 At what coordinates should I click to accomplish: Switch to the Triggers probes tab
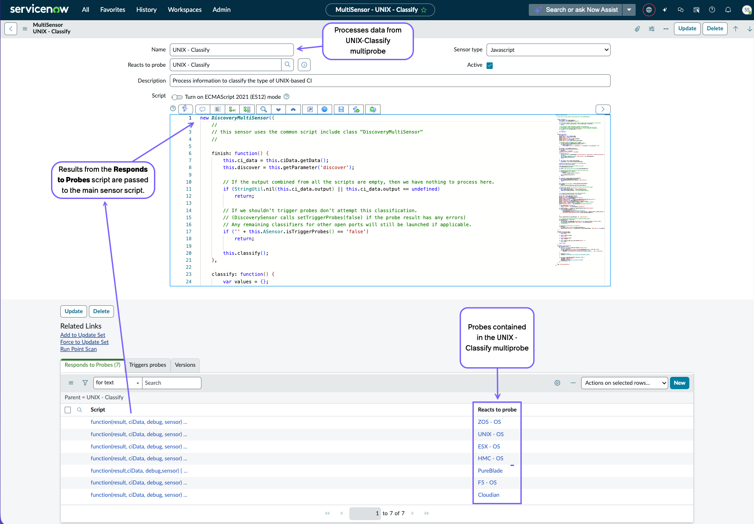(148, 365)
